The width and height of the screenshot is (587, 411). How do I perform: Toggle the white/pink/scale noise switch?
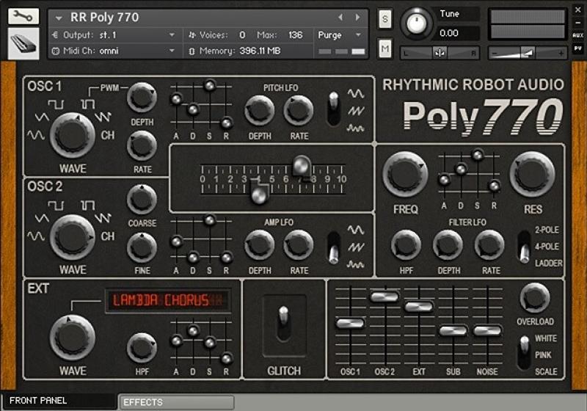tap(524, 353)
